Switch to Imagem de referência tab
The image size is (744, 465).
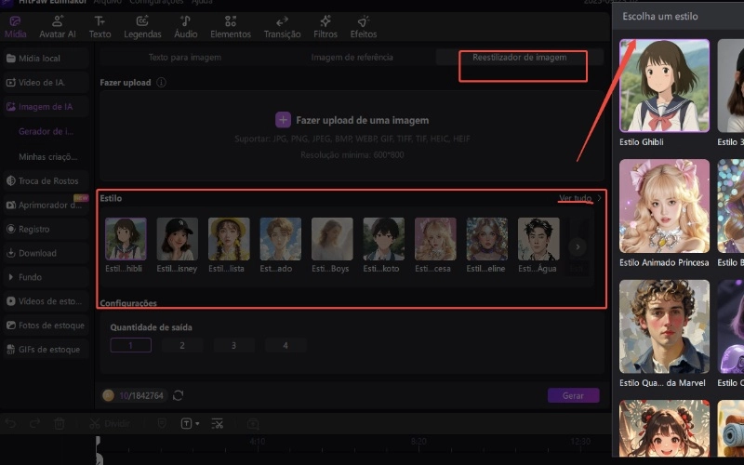352,58
